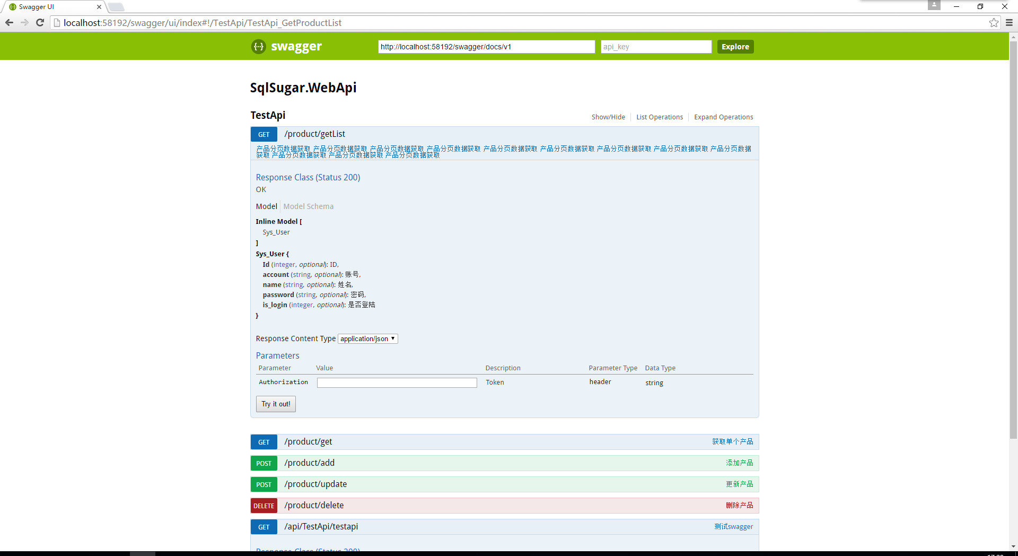Click the swagger logo icon
This screenshot has width=1018, height=556.
point(258,47)
